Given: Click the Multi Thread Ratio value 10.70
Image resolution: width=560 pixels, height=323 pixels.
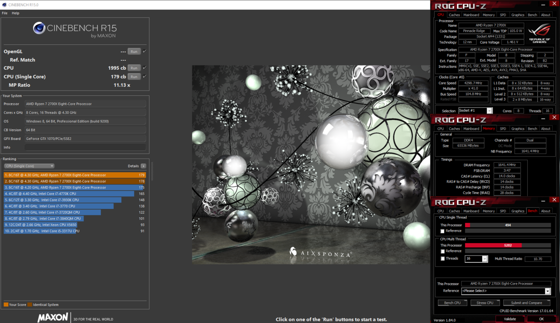Looking at the screenshot, I should (538, 259).
